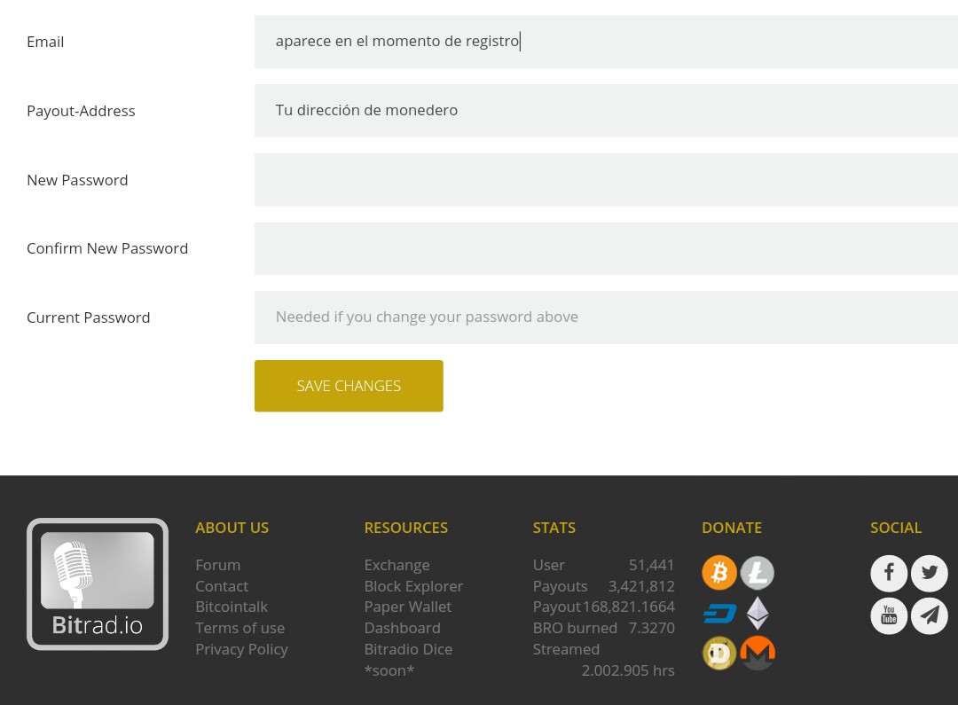This screenshot has height=705, width=958.
Task: Click the Litecoin donate icon
Action: (758, 573)
